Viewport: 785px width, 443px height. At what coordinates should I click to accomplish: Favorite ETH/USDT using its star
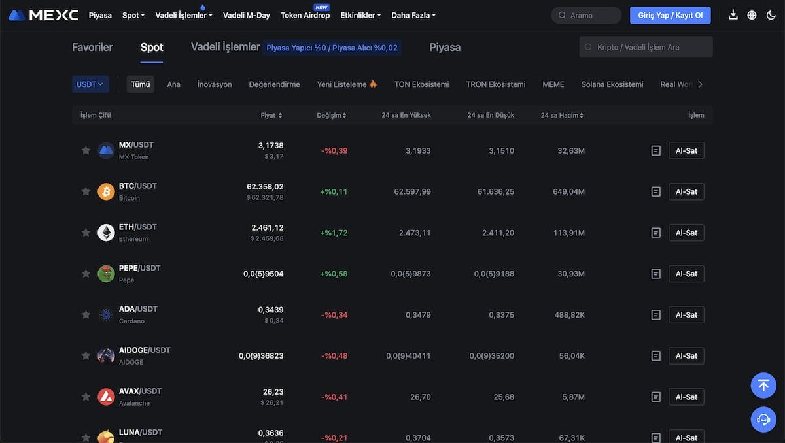(86, 232)
